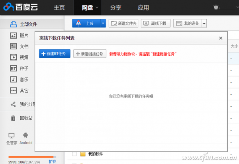Close the 离线下载任务列表 dialog
Image resolution: width=239 pixels, height=164 pixels.
pyautogui.click(x=221, y=38)
